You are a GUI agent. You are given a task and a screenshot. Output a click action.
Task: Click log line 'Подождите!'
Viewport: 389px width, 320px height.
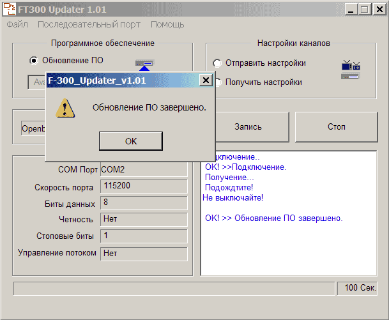pos(229,188)
